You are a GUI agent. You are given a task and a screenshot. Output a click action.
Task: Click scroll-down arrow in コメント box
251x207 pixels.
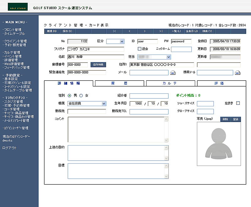tap(166, 140)
